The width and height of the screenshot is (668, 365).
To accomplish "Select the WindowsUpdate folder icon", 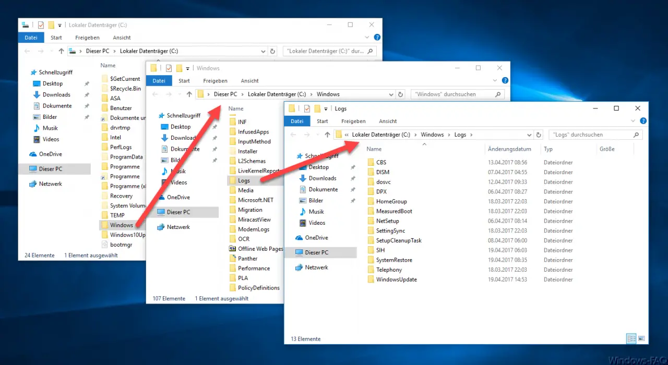I will pos(371,279).
